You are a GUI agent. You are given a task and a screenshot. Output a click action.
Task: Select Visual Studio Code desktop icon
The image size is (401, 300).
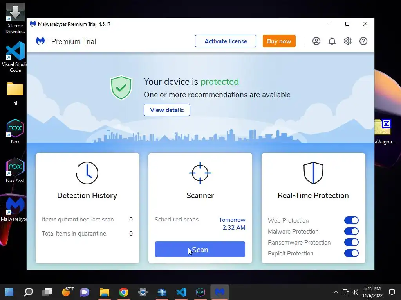[15, 57]
